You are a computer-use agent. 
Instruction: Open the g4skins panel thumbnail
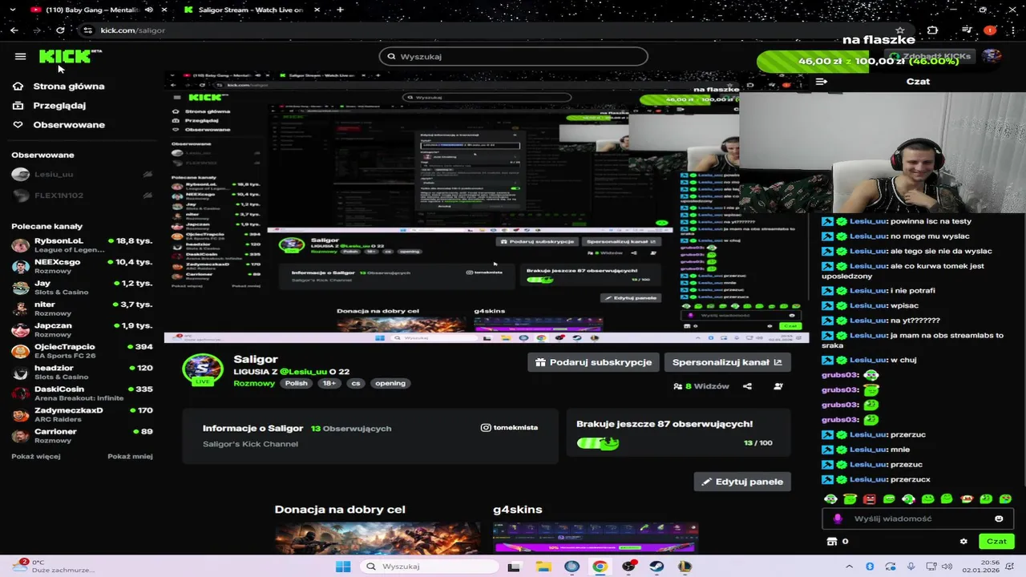pyautogui.click(x=596, y=538)
